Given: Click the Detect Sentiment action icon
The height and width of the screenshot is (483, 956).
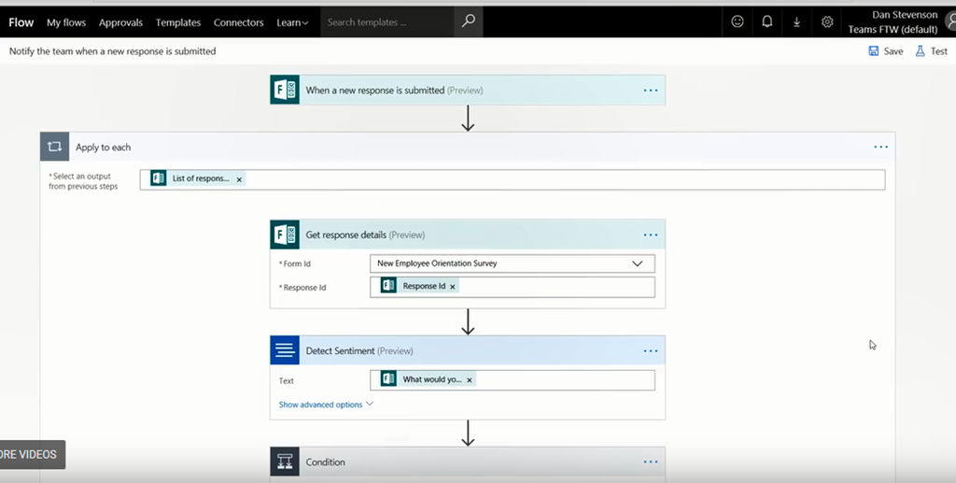Looking at the screenshot, I should (285, 350).
